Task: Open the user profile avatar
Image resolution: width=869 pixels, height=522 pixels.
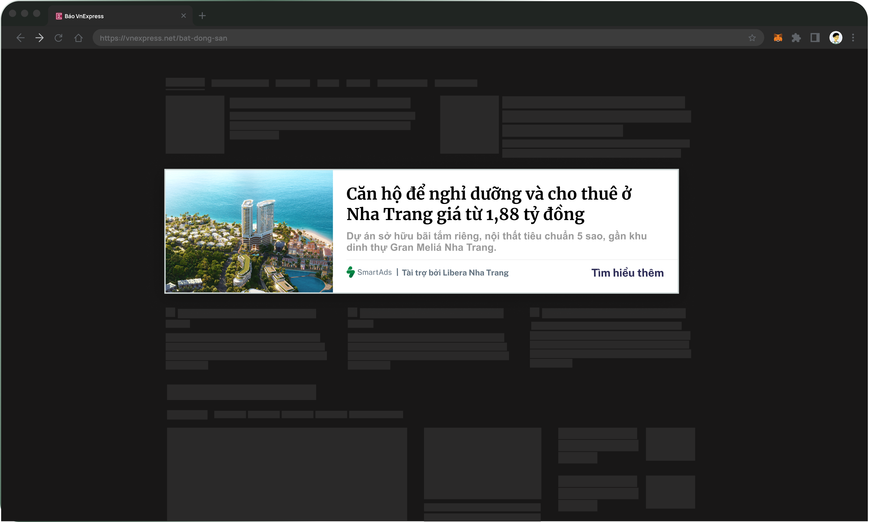Action: coord(836,38)
